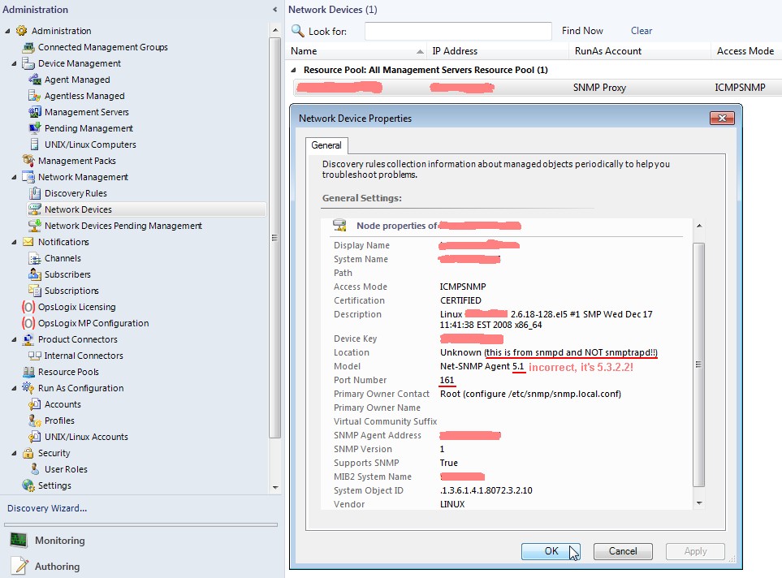Click the UNIX/Linux Computers icon

click(x=35, y=144)
